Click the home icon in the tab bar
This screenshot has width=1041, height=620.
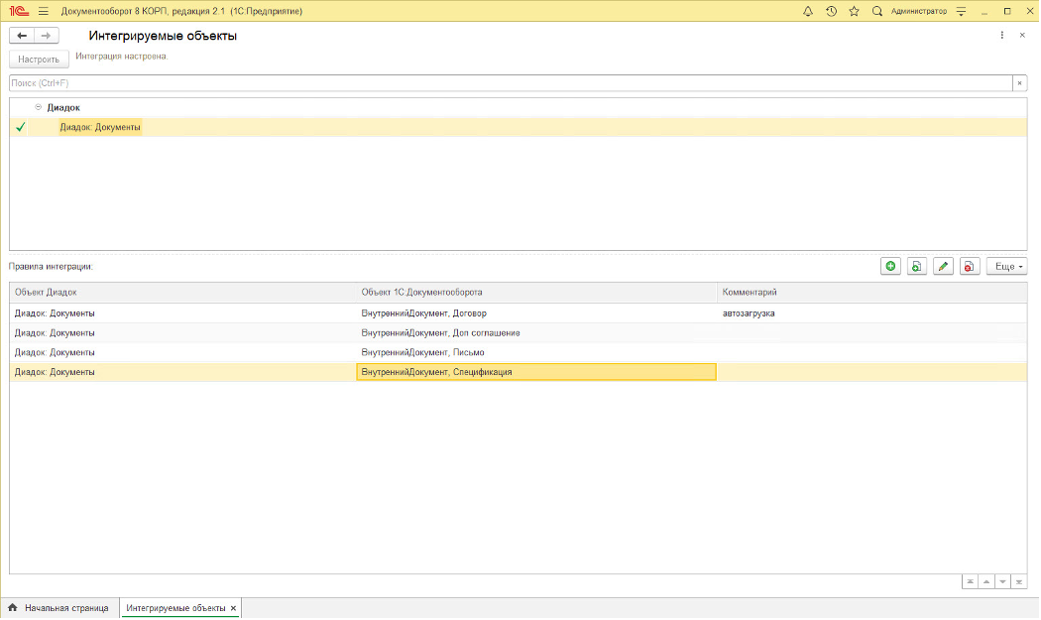(13, 608)
